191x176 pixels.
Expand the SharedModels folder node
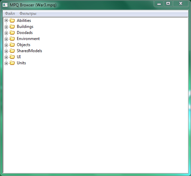(x=6, y=51)
